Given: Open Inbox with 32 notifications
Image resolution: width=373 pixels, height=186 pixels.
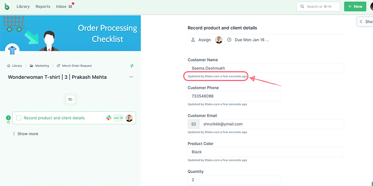Looking at the screenshot, I should pyautogui.click(x=65, y=7).
